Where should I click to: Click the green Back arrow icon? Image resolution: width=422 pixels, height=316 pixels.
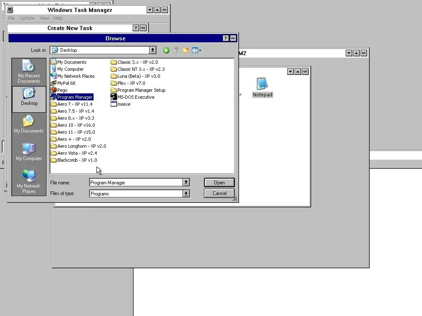tap(166, 50)
